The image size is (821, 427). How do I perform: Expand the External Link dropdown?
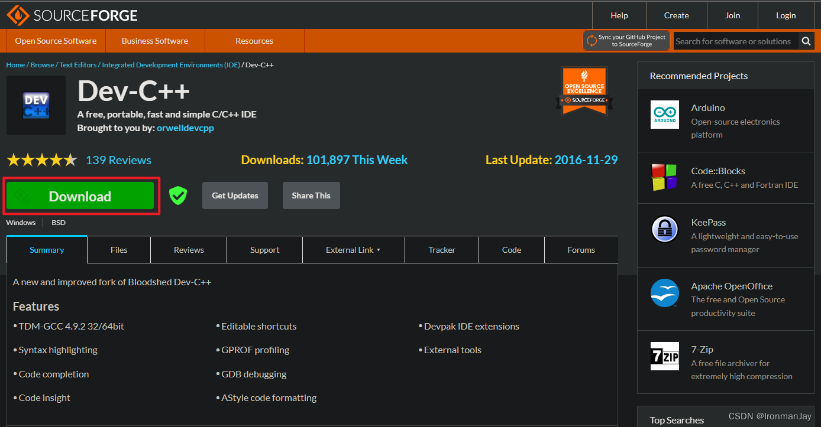pos(353,250)
